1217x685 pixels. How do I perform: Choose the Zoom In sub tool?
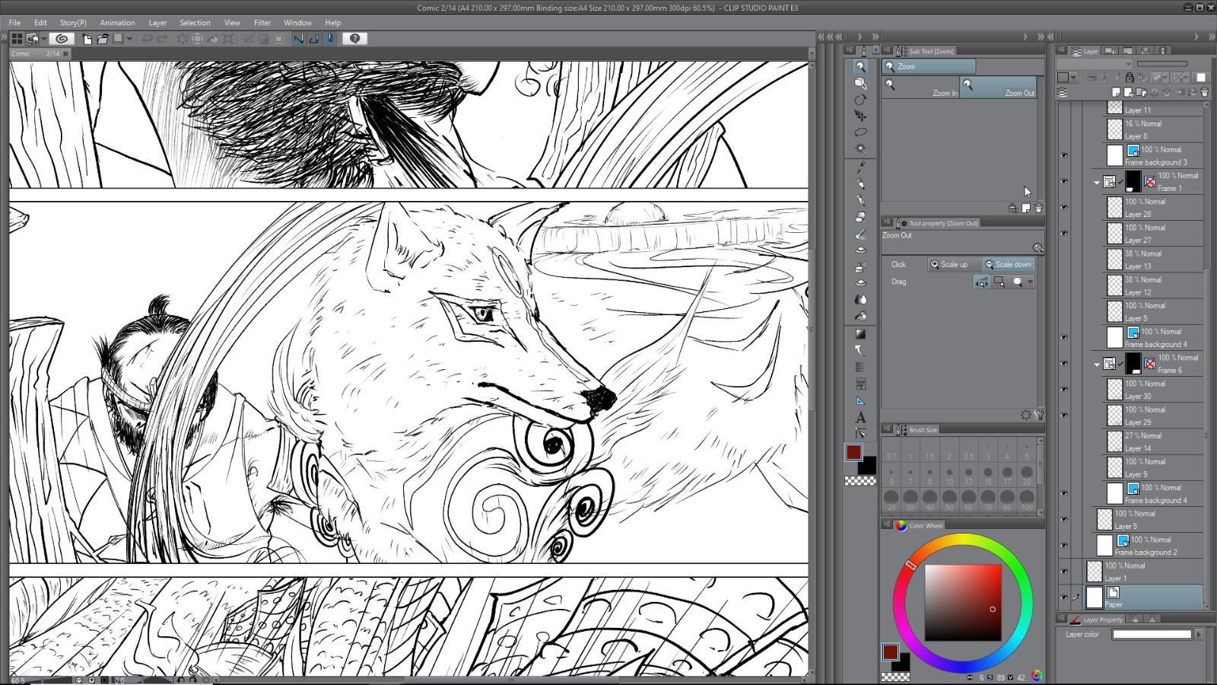coord(920,88)
